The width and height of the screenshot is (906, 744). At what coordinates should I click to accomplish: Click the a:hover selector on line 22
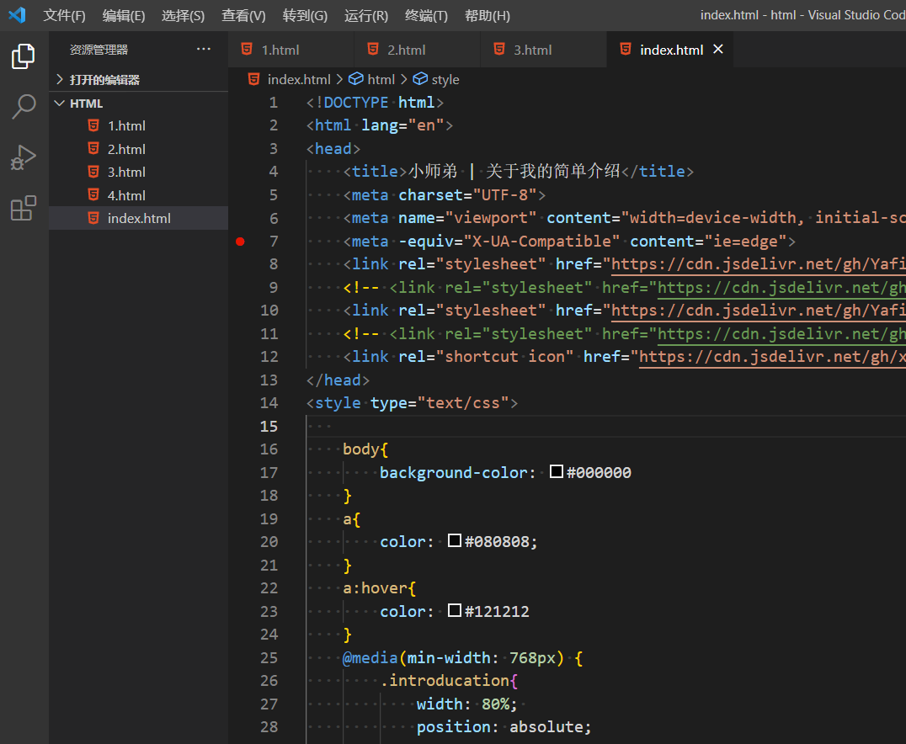[376, 588]
